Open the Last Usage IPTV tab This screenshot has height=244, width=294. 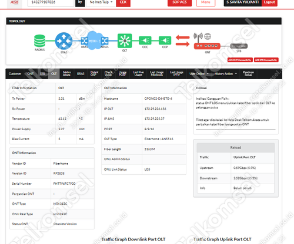(176, 74)
